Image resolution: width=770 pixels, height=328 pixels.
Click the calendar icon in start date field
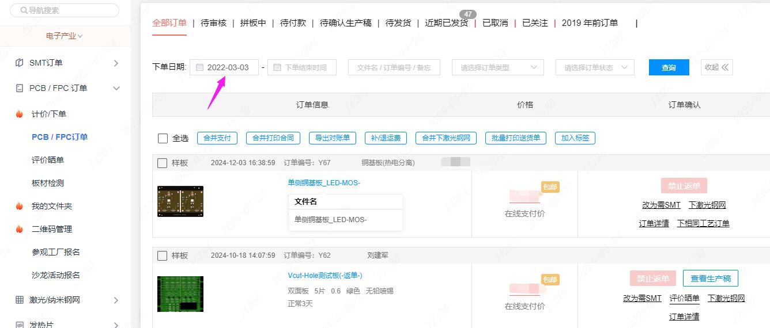click(199, 67)
